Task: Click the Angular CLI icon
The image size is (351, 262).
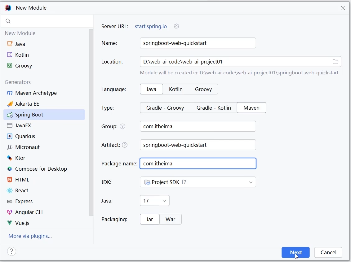Action: (10, 212)
